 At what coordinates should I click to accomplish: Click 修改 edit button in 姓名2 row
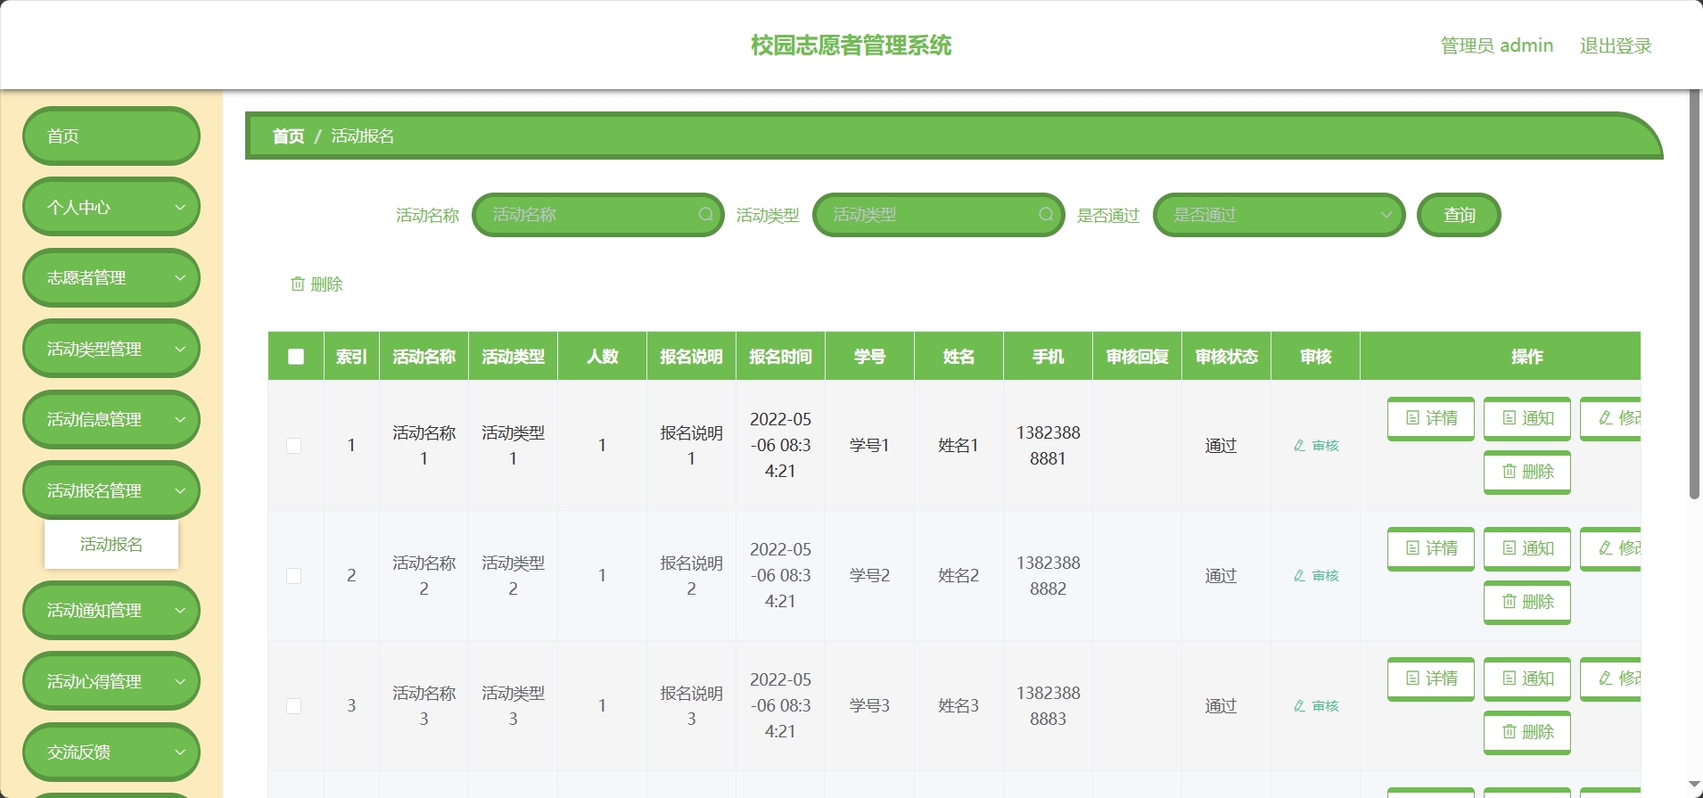(1611, 548)
